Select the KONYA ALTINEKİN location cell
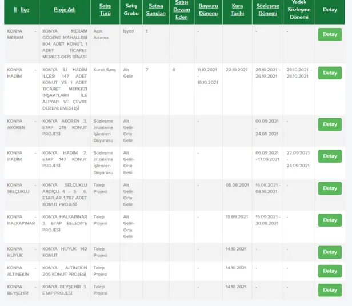 [x=22, y=271]
